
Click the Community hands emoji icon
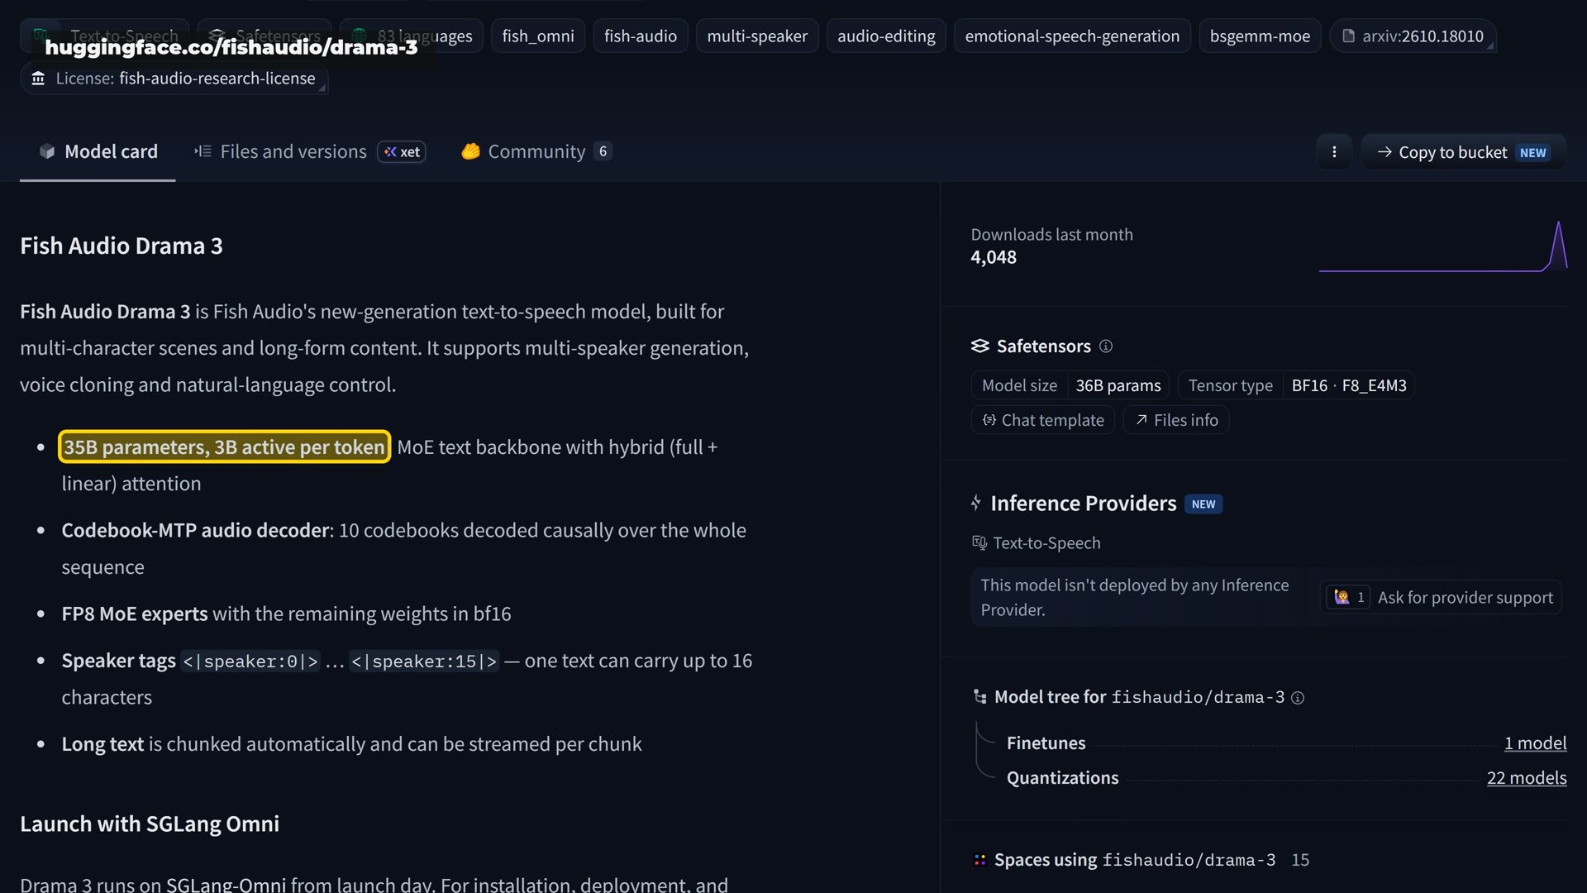pyautogui.click(x=470, y=151)
